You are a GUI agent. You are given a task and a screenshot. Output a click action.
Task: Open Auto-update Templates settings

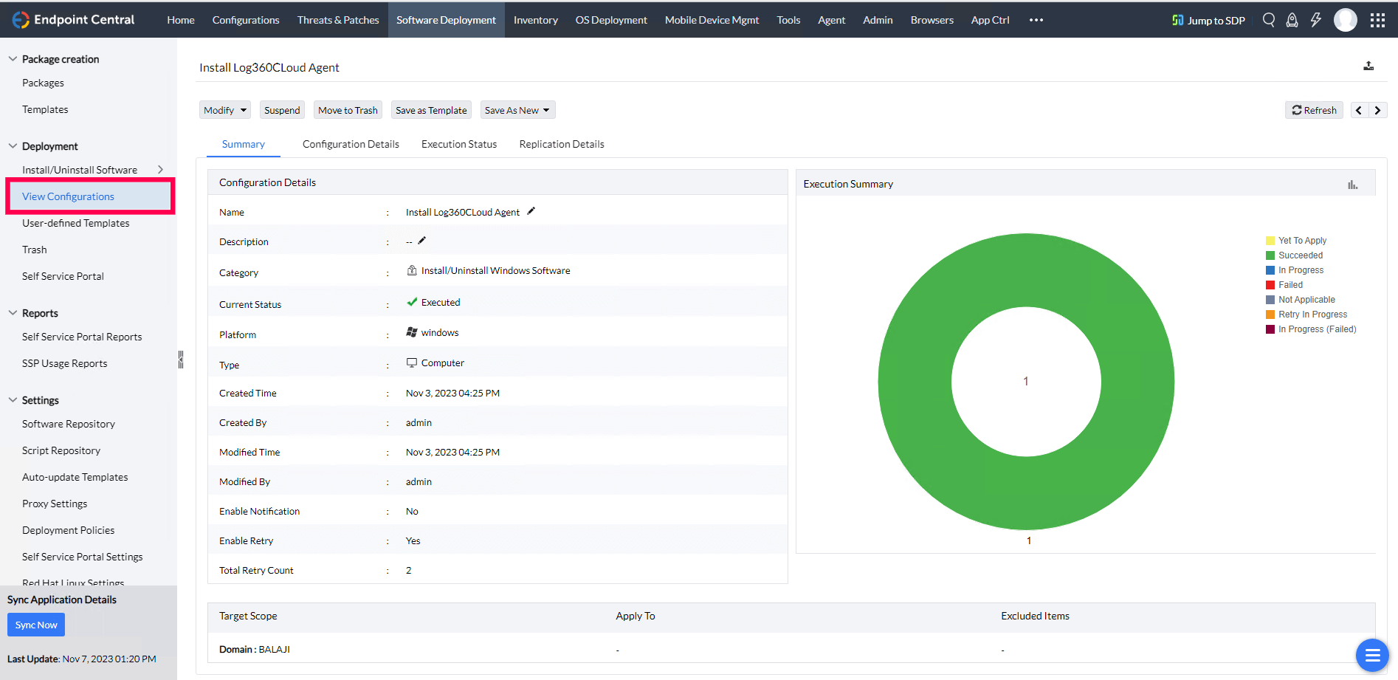tap(75, 477)
